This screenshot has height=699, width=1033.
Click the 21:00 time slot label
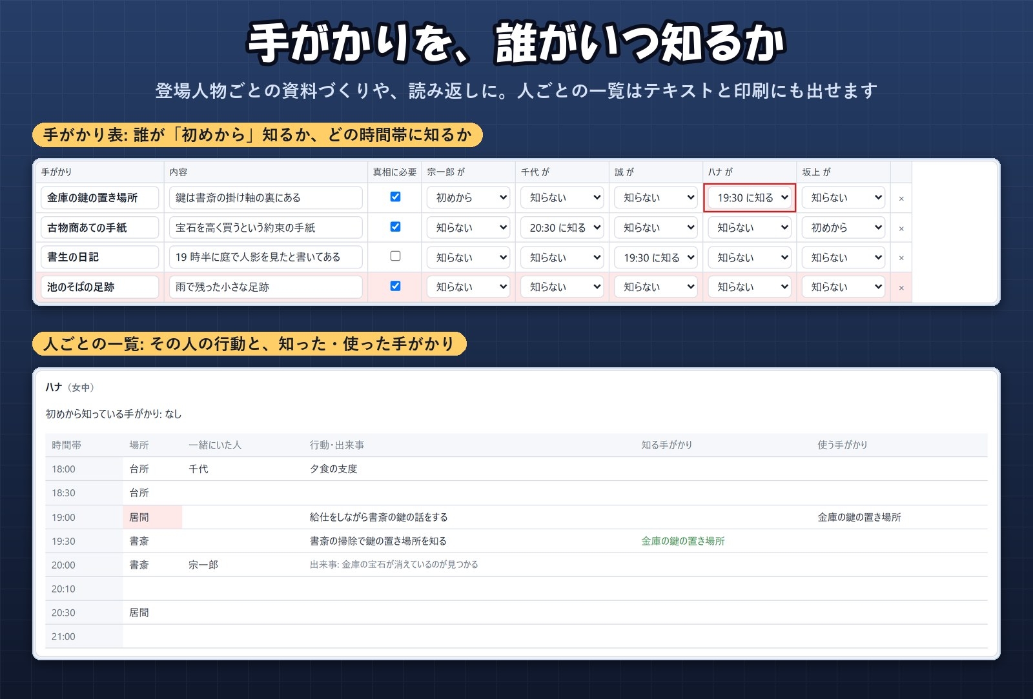coord(63,636)
